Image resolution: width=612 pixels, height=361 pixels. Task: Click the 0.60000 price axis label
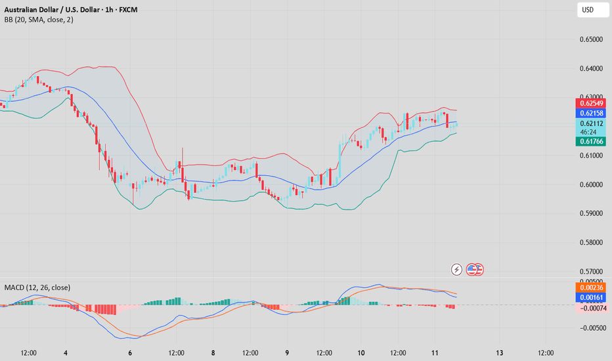click(591, 184)
